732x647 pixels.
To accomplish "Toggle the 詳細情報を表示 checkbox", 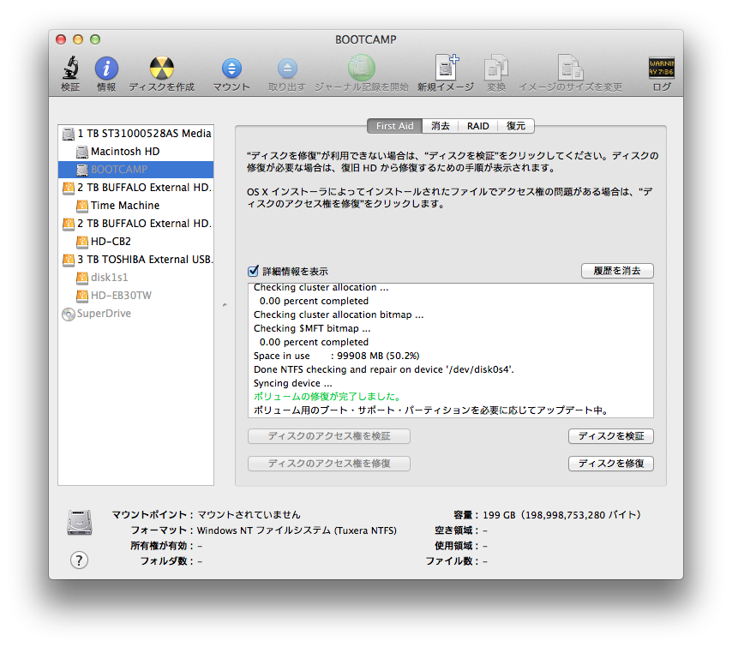I will point(253,271).
